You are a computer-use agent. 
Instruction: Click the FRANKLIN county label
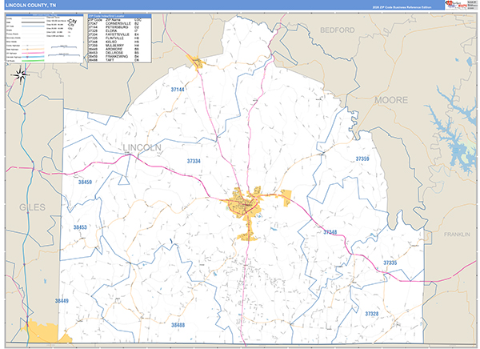point(458,235)
